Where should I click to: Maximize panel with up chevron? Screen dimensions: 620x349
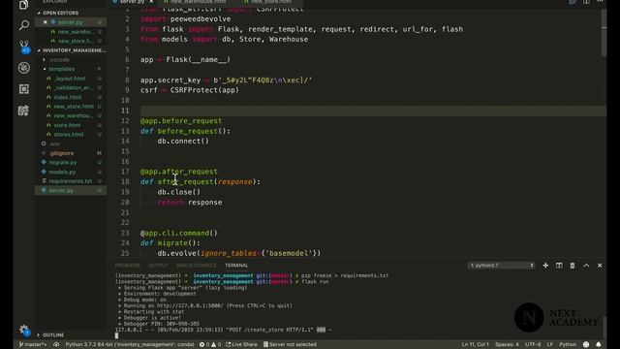[x=586, y=266]
